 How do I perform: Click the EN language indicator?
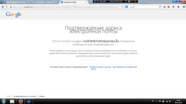[153, 101]
